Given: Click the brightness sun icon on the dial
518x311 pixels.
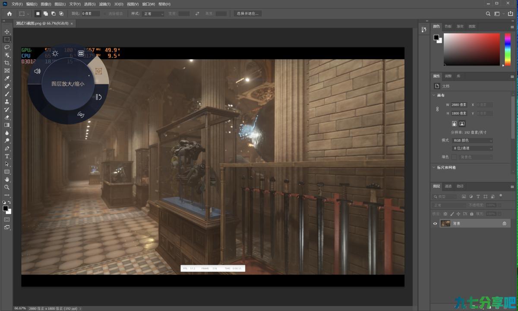Looking at the screenshot, I should point(55,53).
